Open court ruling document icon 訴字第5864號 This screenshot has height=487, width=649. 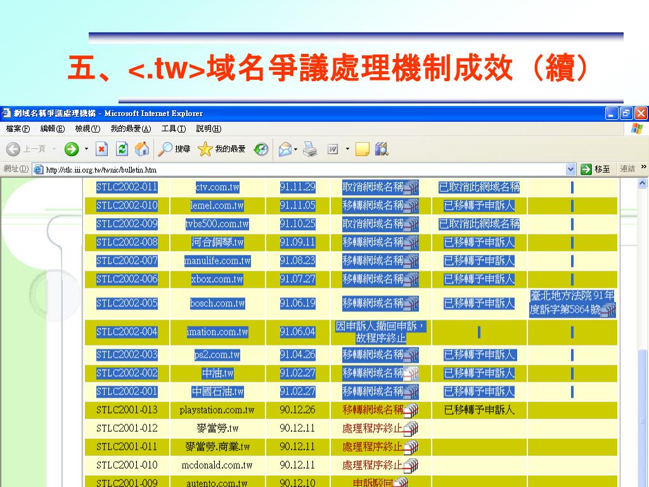[608, 309]
